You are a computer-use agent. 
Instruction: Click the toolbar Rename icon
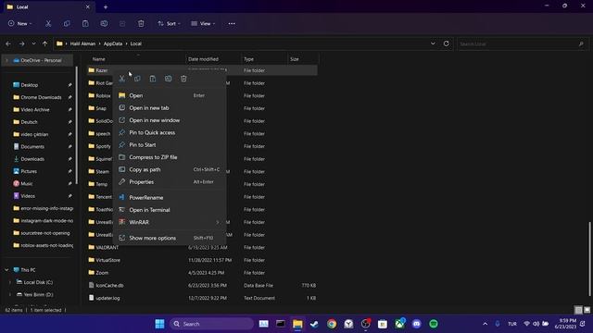tap(104, 23)
